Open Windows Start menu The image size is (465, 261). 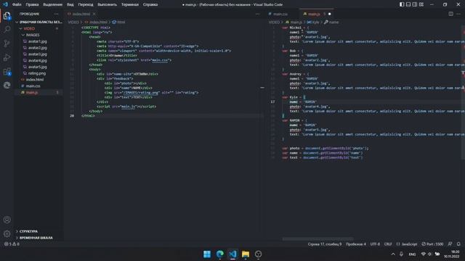[207, 254]
